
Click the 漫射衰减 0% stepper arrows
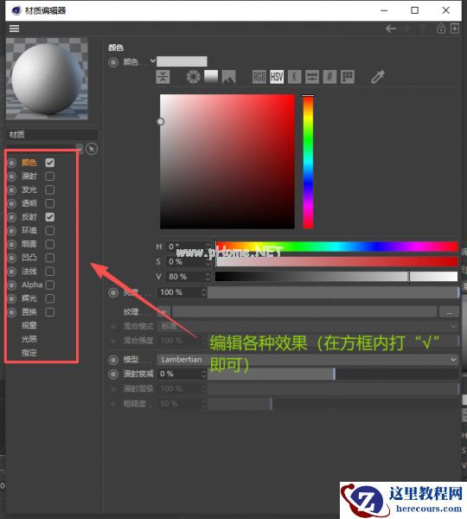(204, 374)
